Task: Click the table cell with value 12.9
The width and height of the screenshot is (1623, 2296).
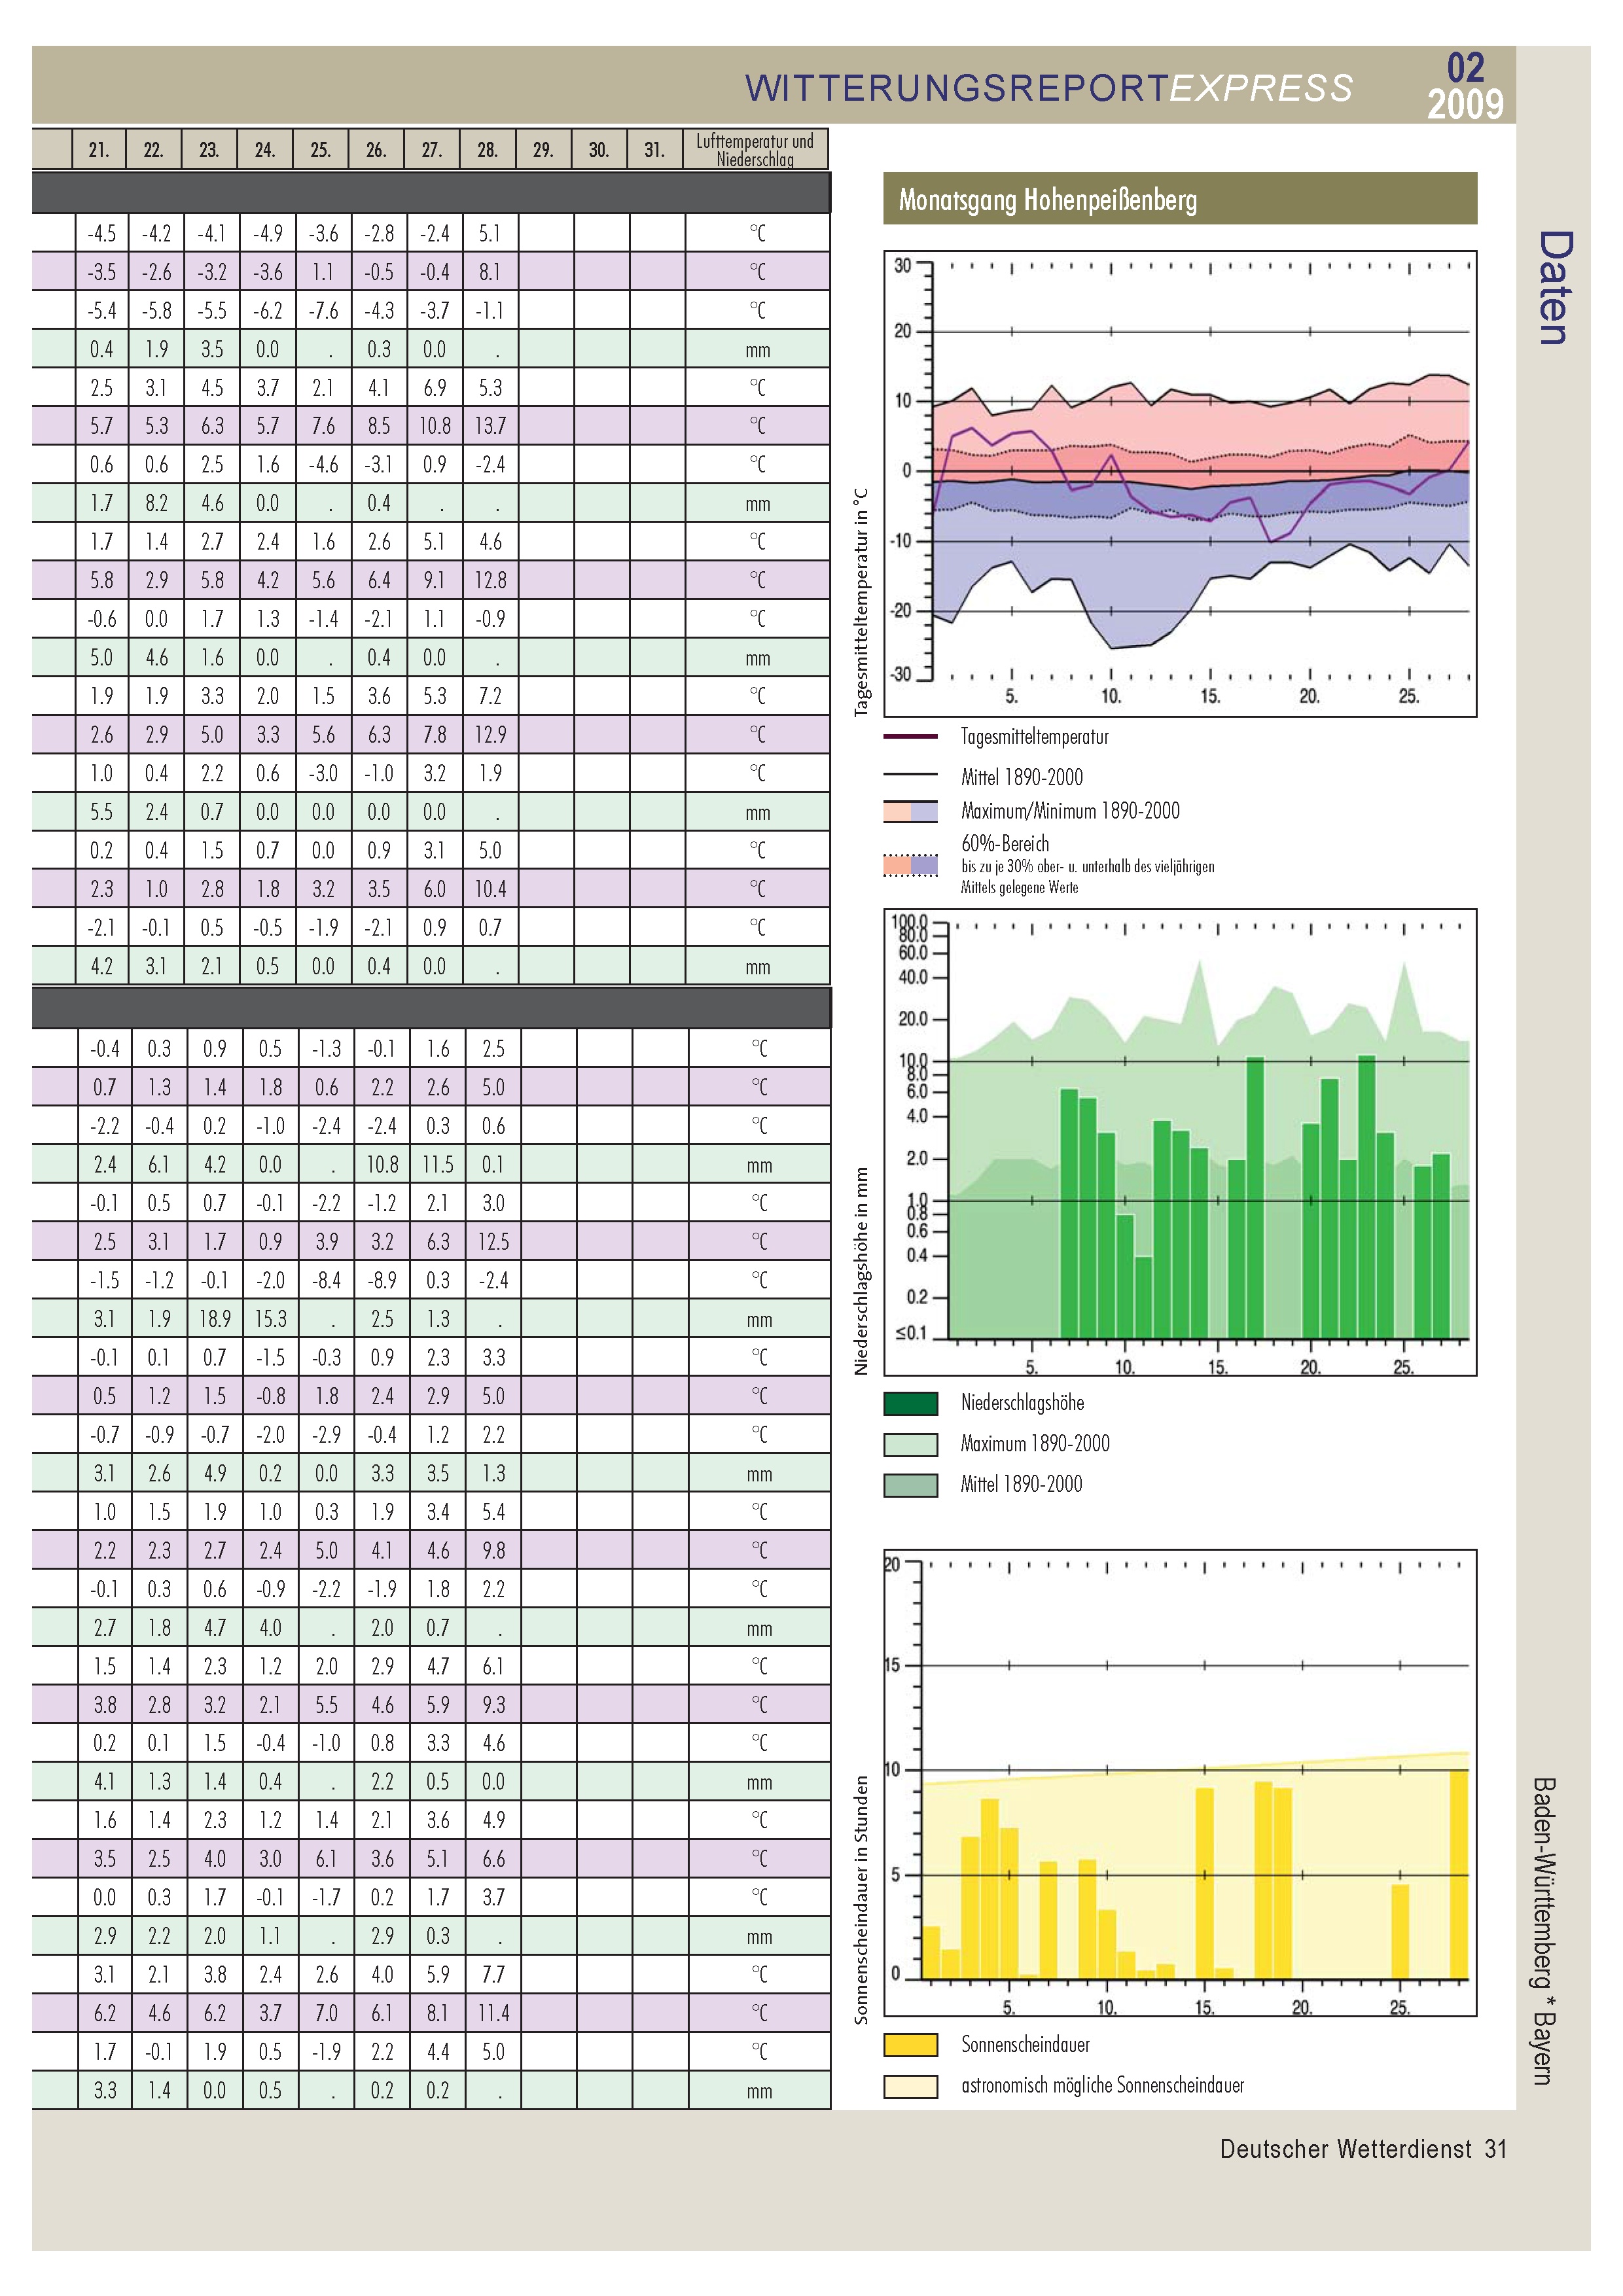Action: tap(490, 735)
